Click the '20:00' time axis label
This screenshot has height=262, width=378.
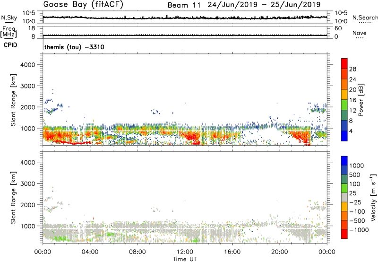tap(279, 252)
